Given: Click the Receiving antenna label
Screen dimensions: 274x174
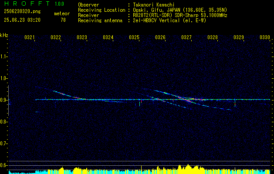Looking at the screenshot, I should coord(100,20).
